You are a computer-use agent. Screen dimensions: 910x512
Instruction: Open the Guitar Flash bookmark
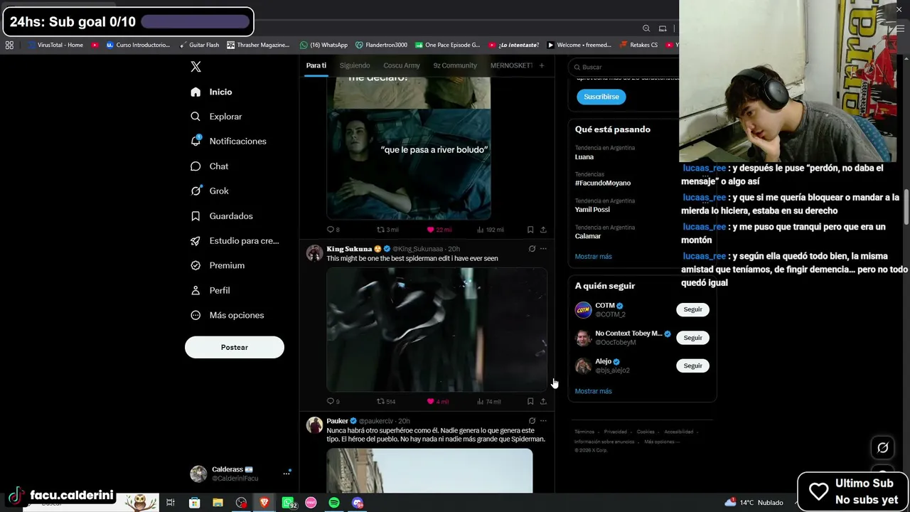tap(199, 45)
